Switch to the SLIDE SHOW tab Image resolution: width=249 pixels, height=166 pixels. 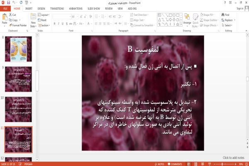pyautogui.click(x=94, y=9)
